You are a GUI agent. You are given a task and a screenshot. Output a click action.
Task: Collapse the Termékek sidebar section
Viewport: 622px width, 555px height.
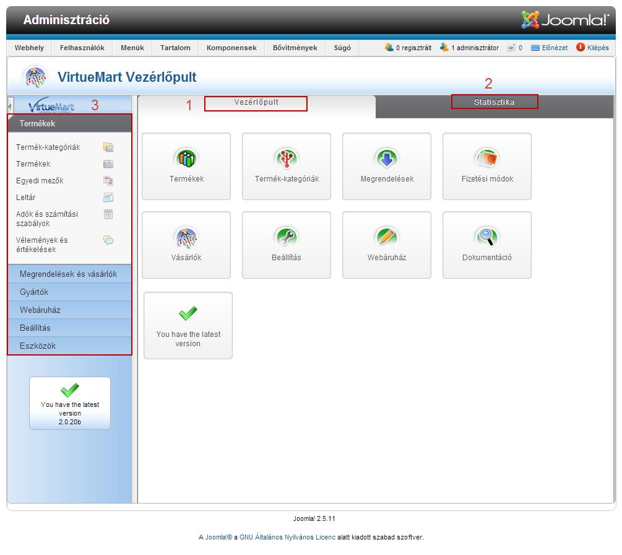(x=70, y=123)
